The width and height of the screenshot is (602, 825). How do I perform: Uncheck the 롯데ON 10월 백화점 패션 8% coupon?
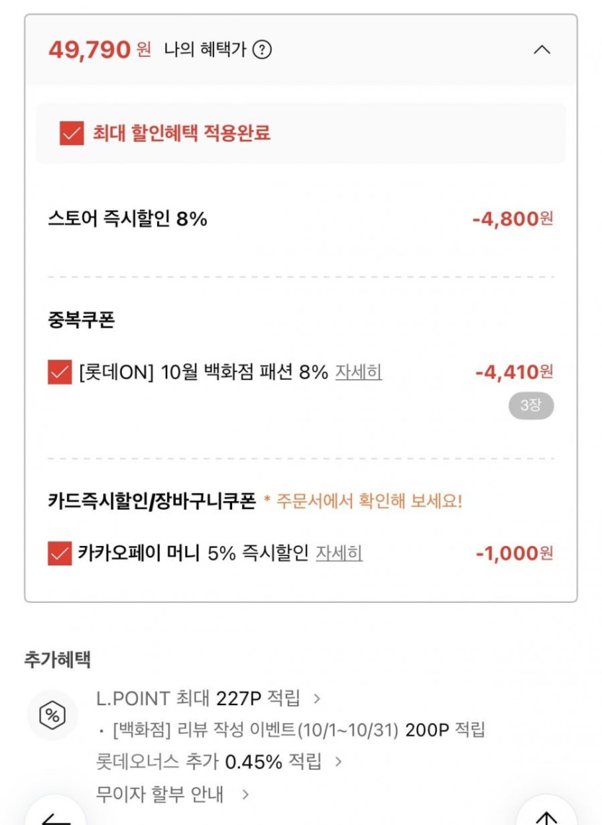(x=60, y=372)
